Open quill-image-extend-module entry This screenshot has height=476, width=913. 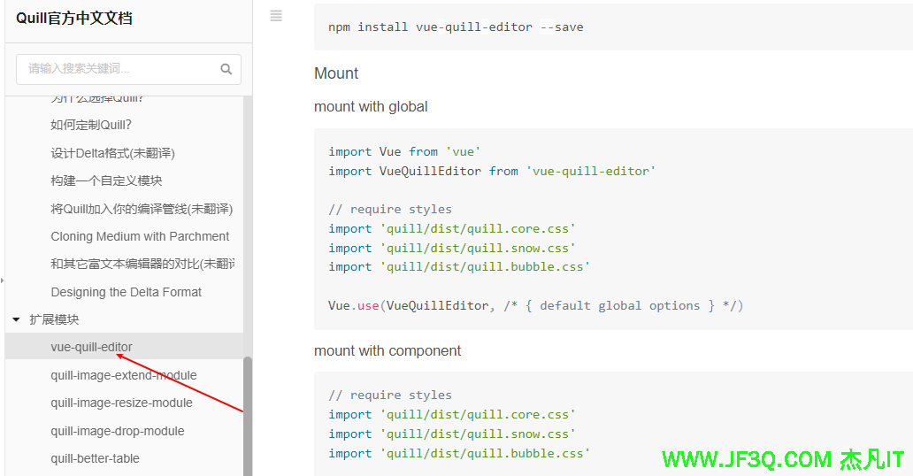click(124, 375)
